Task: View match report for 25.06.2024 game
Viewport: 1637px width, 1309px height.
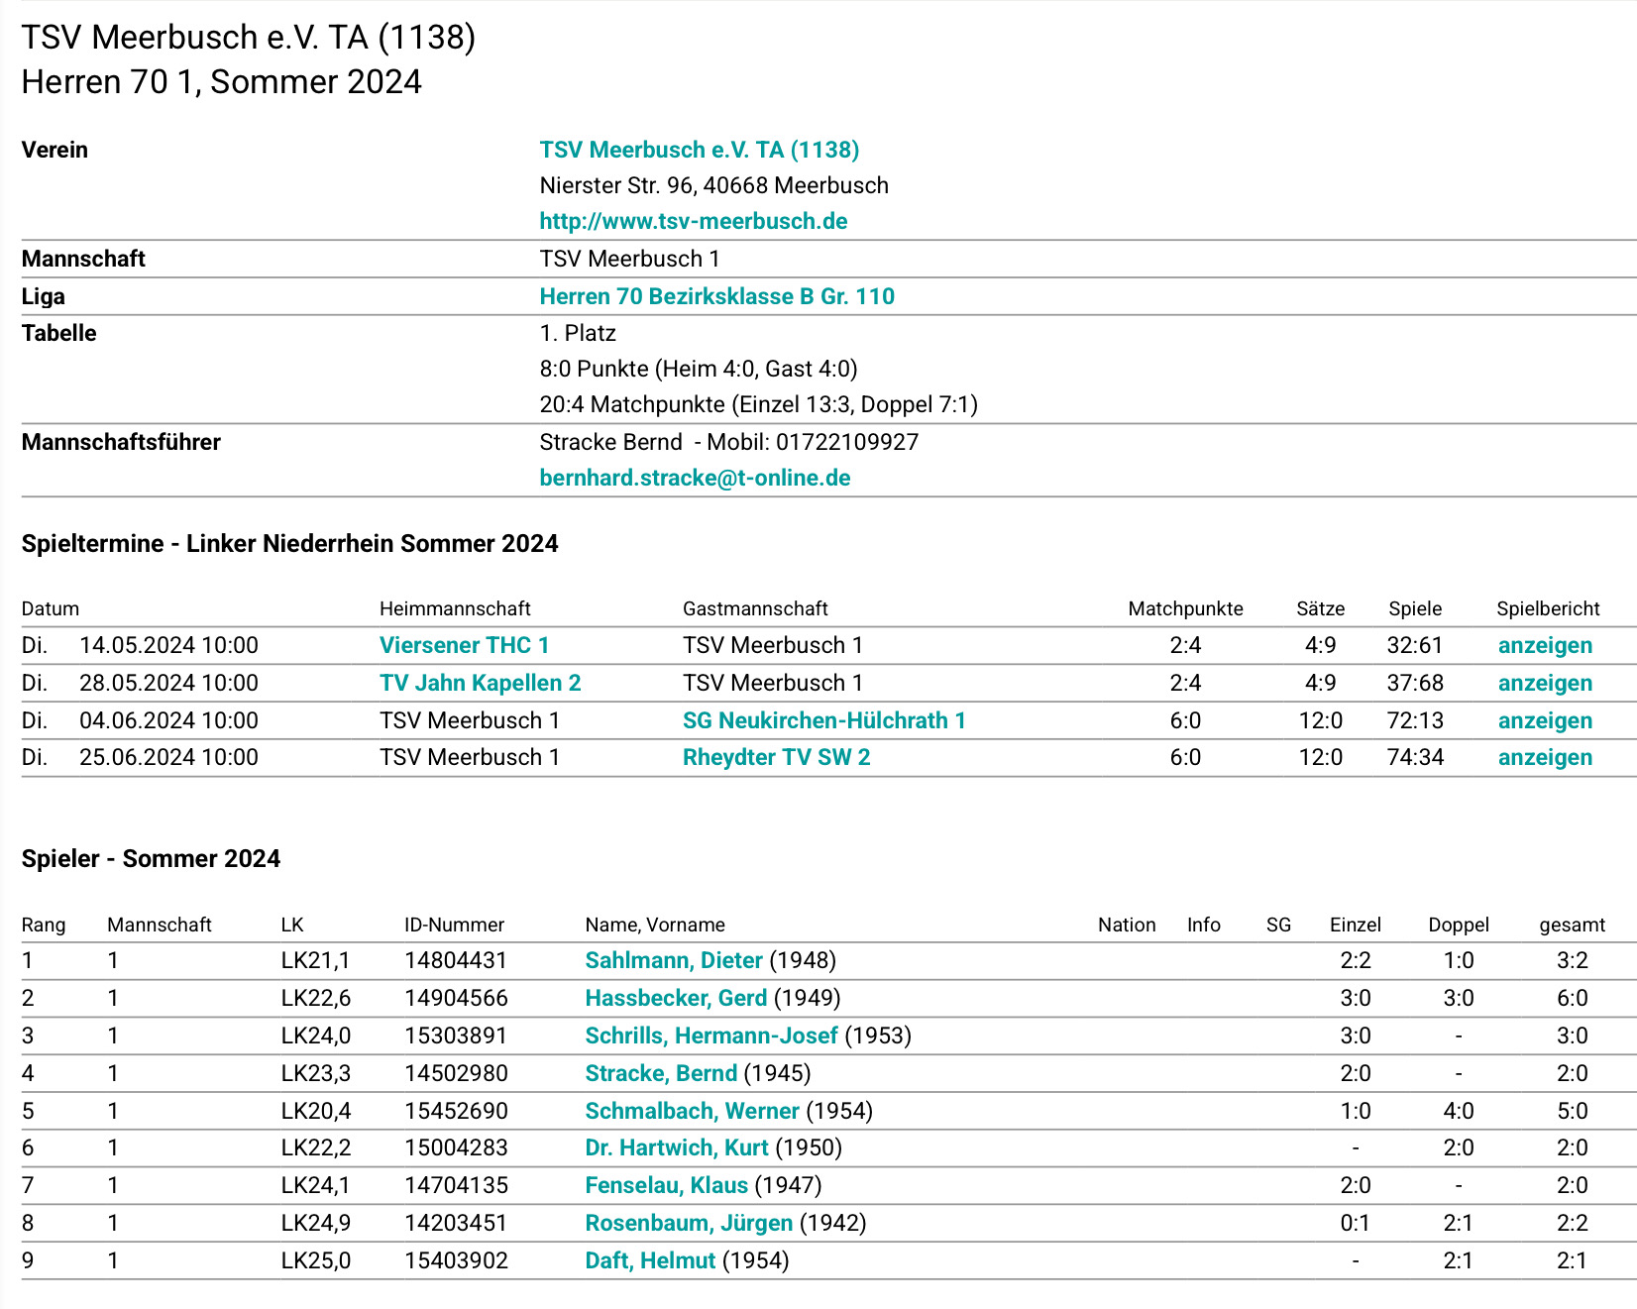Action: [x=1544, y=757]
